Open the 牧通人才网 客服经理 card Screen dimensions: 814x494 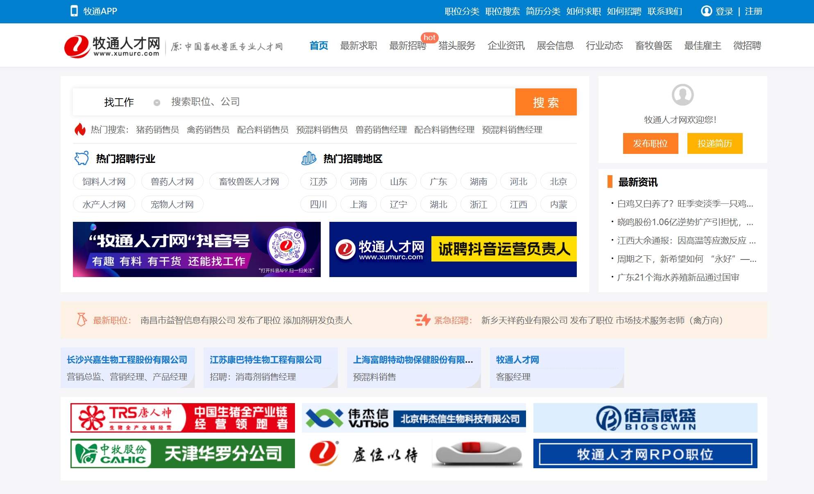557,368
